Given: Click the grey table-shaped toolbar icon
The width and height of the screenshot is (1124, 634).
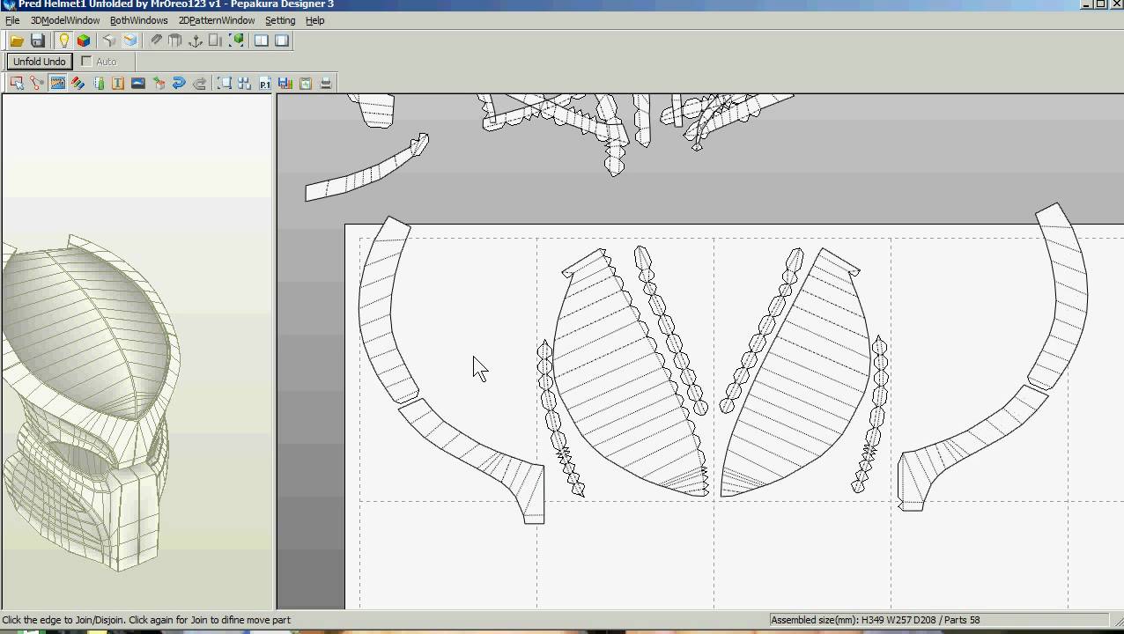Looking at the screenshot, I should point(175,41).
